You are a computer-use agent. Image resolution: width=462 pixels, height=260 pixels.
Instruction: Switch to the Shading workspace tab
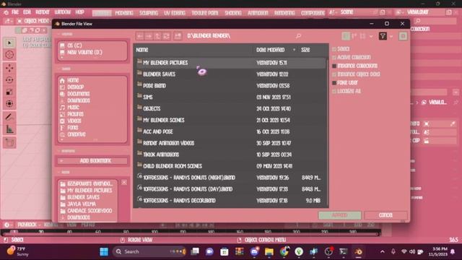233,13
